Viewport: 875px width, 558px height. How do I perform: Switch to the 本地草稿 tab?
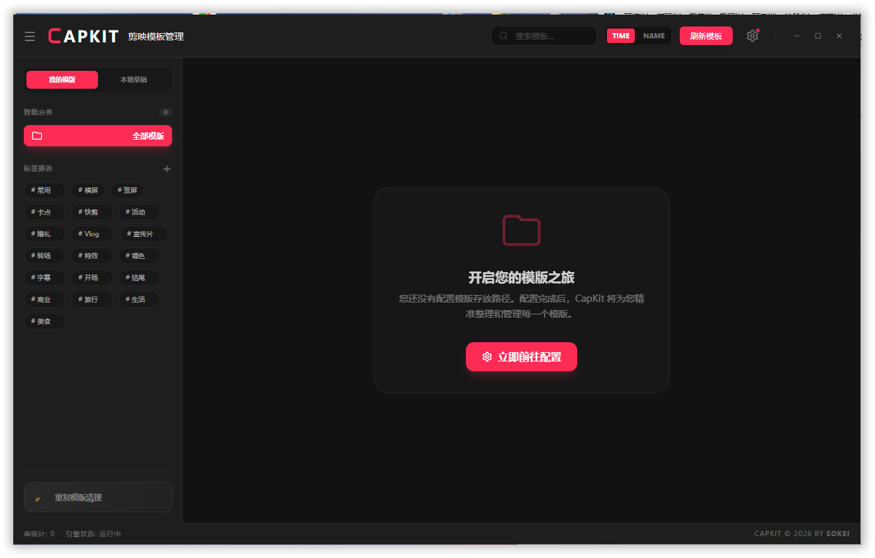coord(134,79)
